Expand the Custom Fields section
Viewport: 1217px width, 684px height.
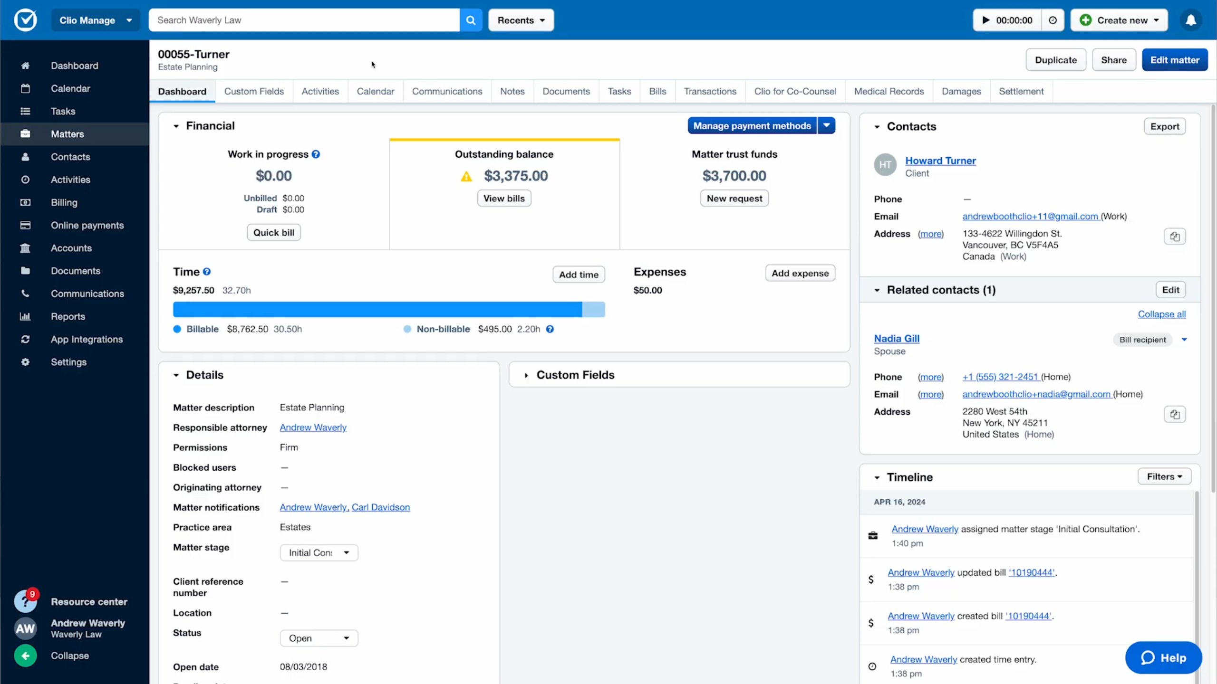coord(526,375)
